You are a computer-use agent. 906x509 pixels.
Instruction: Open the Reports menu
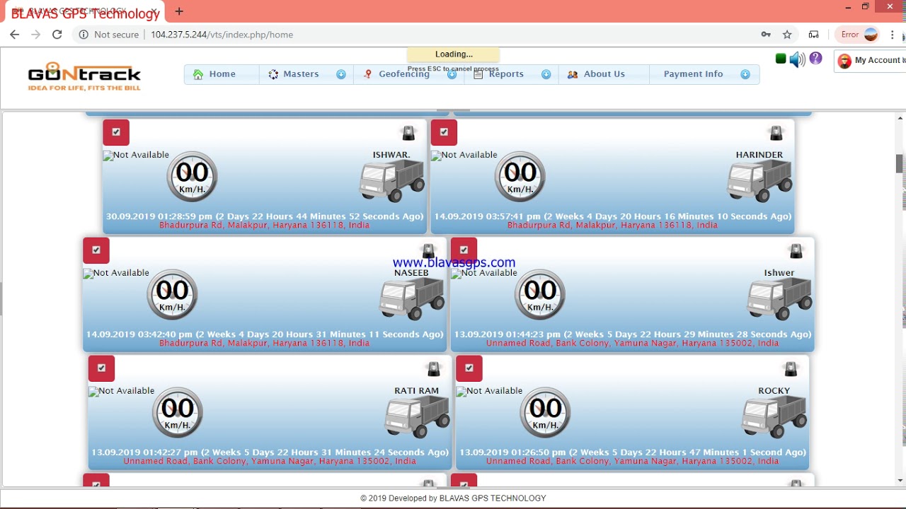pyautogui.click(x=511, y=74)
